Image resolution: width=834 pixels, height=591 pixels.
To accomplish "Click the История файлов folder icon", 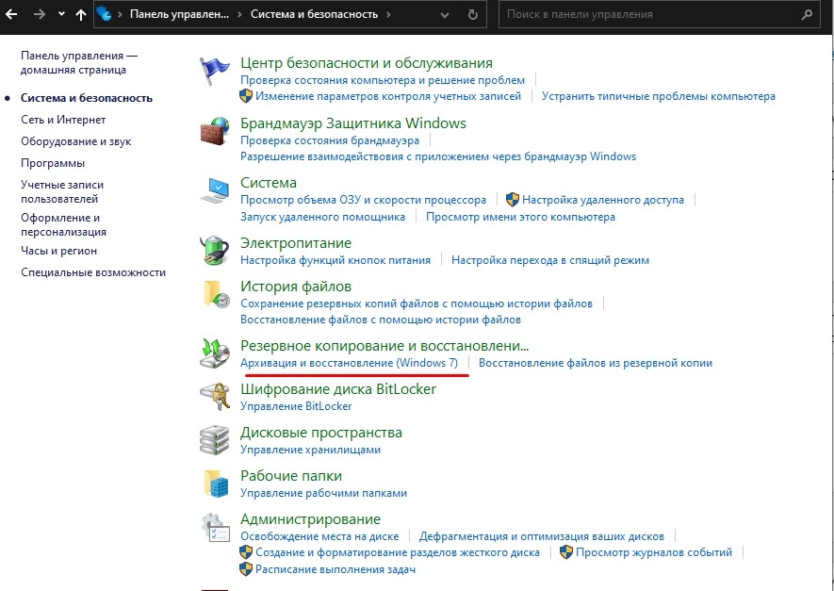I will click(216, 294).
